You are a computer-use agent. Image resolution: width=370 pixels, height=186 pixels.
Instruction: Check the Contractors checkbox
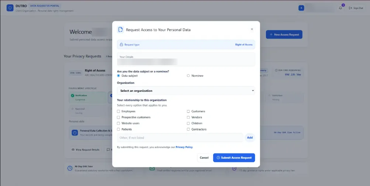pyautogui.click(x=188, y=129)
